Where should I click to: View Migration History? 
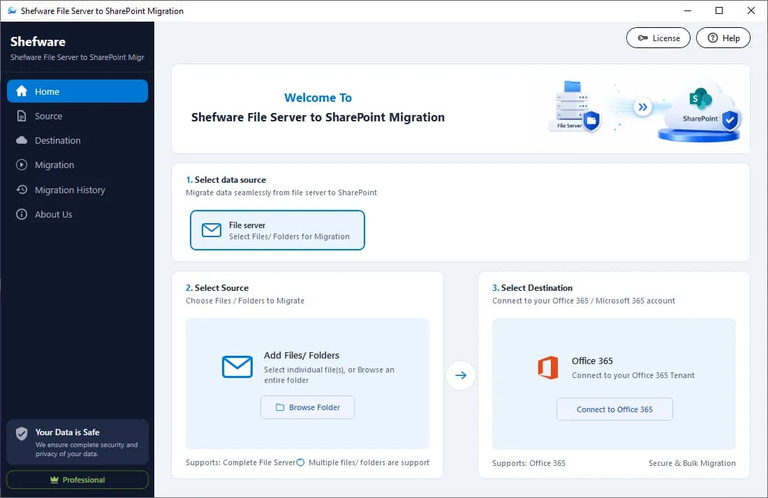[x=77, y=190]
